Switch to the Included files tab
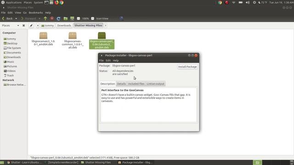The image size is (294, 165). click(136, 83)
